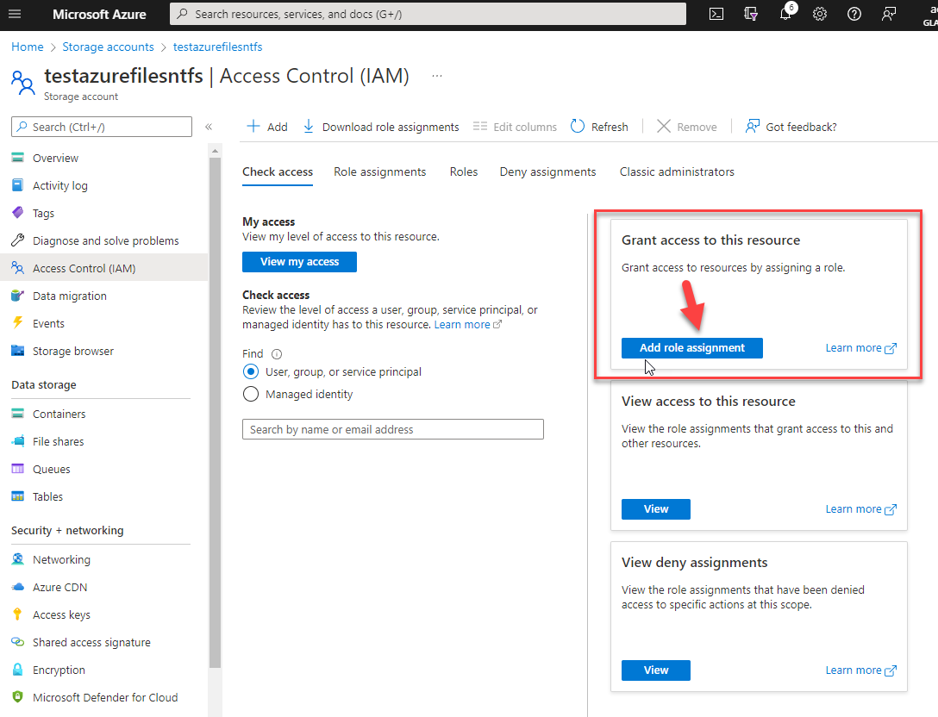Image resolution: width=938 pixels, height=717 pixels.
Task: Click the Diagnose and solve problems wrench icon
Action: pos(18,240)
